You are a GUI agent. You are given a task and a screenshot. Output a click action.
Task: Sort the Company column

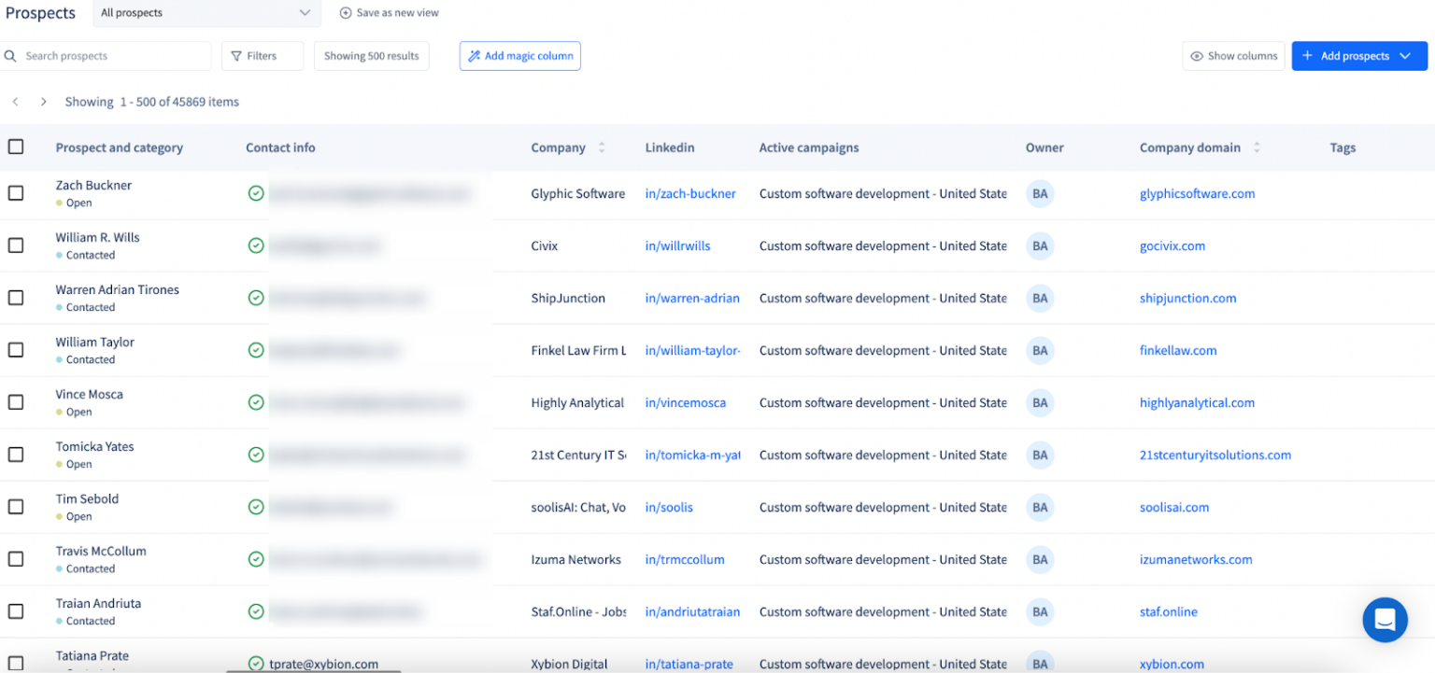coord(601,147)
